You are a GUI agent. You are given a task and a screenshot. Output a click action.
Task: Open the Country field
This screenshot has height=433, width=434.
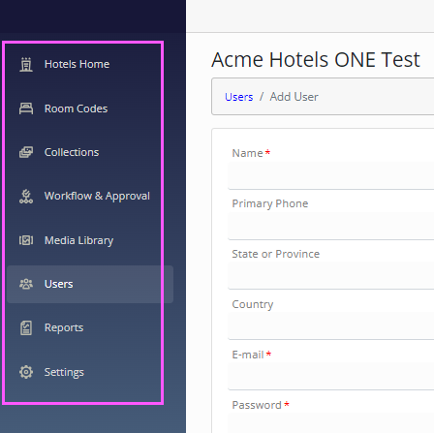(331, 326)
